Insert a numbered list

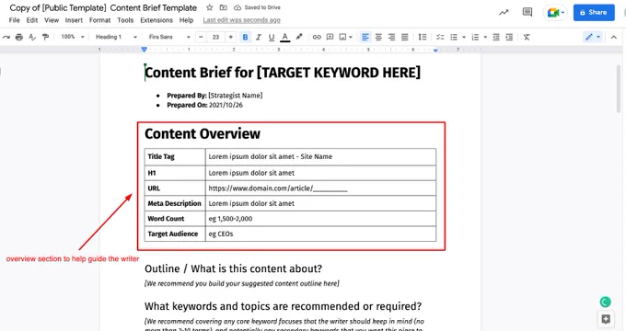pyautogui.click(x=475, y=37)
